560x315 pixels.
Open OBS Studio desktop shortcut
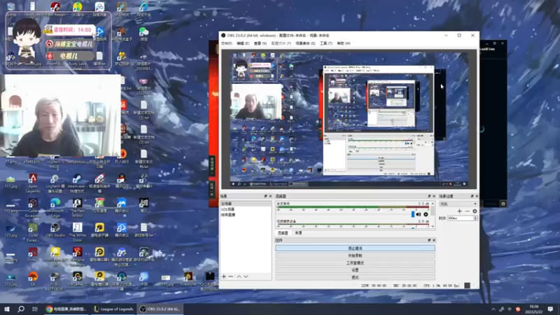pyautogui.click(x=55, y=230)
